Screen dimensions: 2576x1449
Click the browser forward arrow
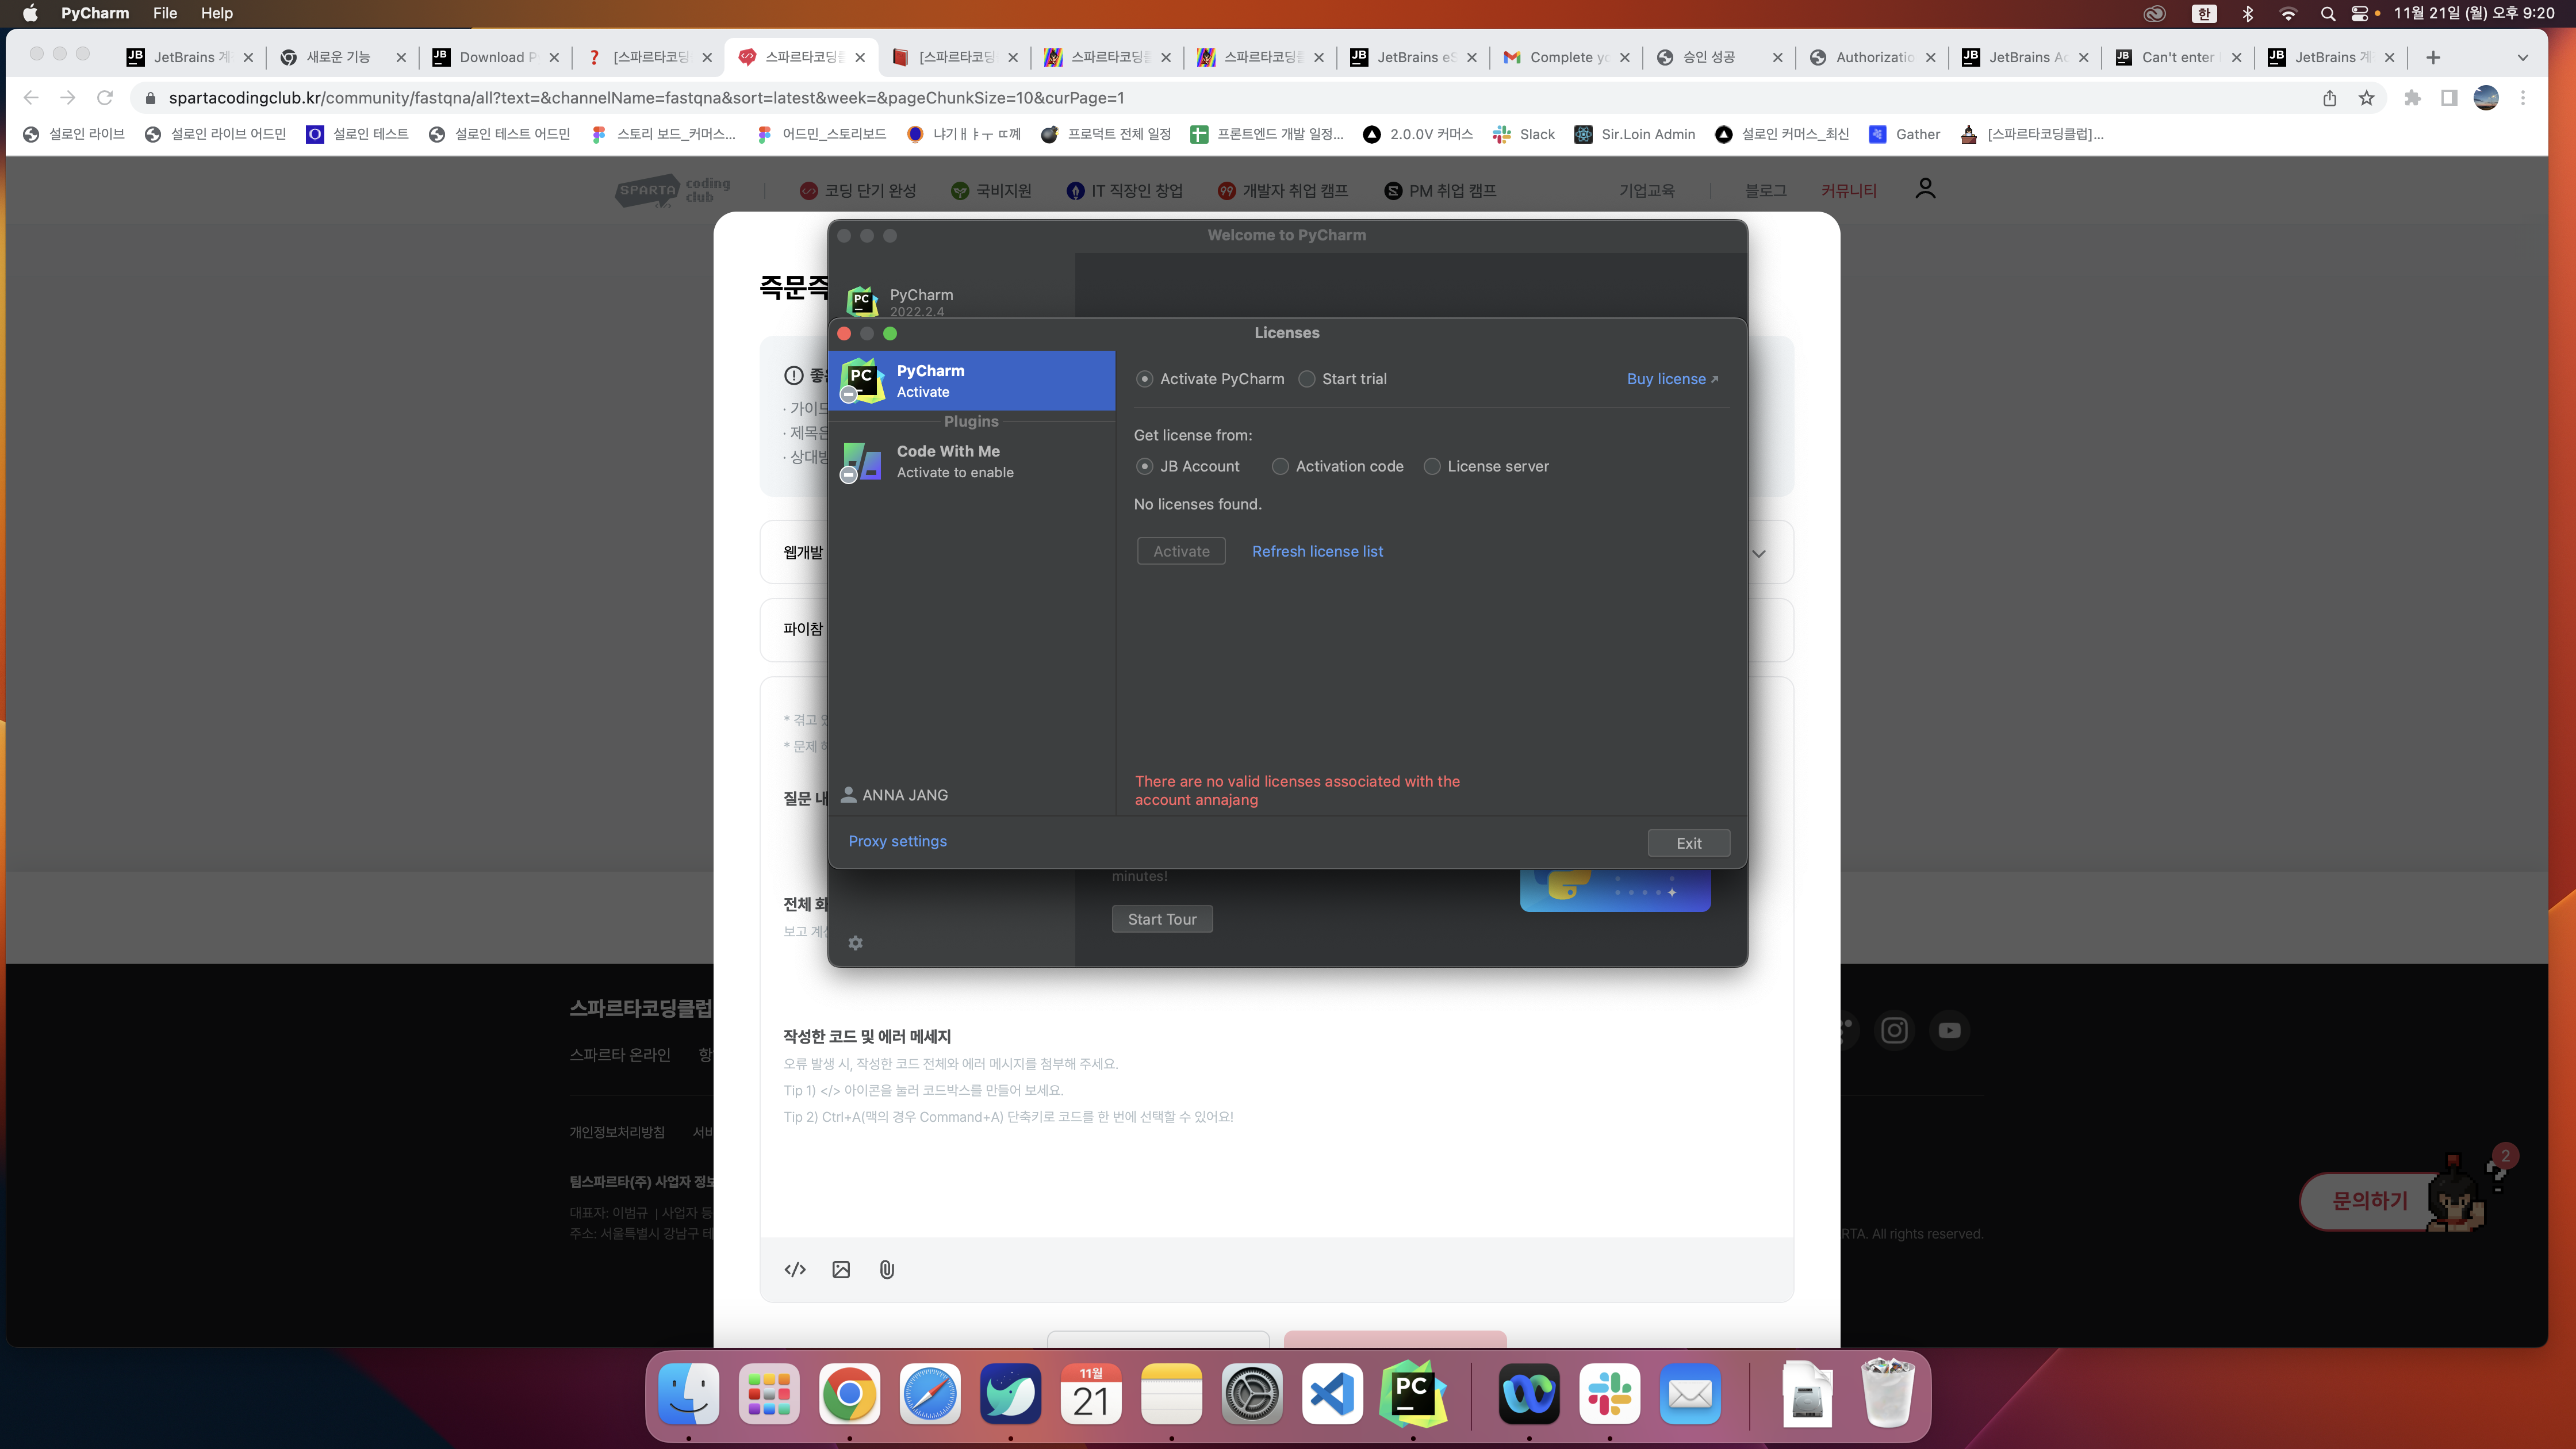coord(68,97)
